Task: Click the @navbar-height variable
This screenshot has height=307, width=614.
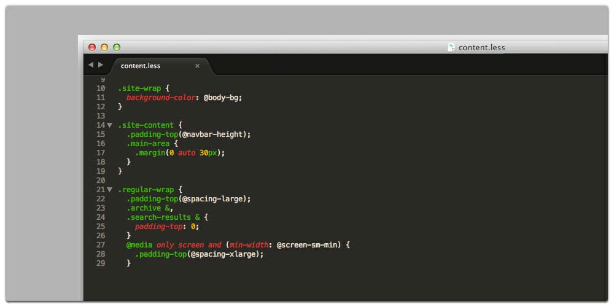Action: 212,134
